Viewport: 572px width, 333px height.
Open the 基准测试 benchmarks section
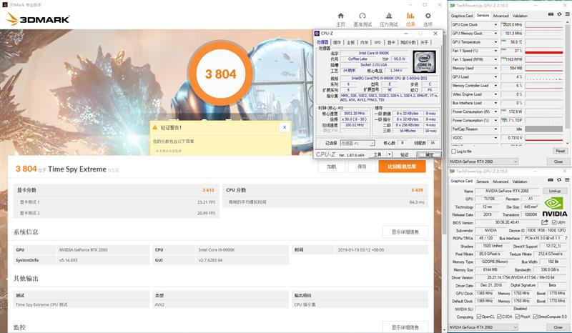(x=363, y=19)
